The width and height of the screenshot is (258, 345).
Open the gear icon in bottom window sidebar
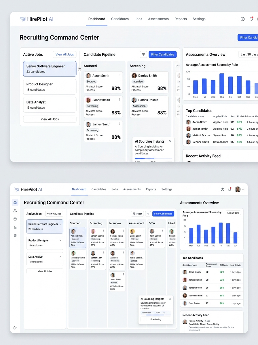(x=15, y=235)
